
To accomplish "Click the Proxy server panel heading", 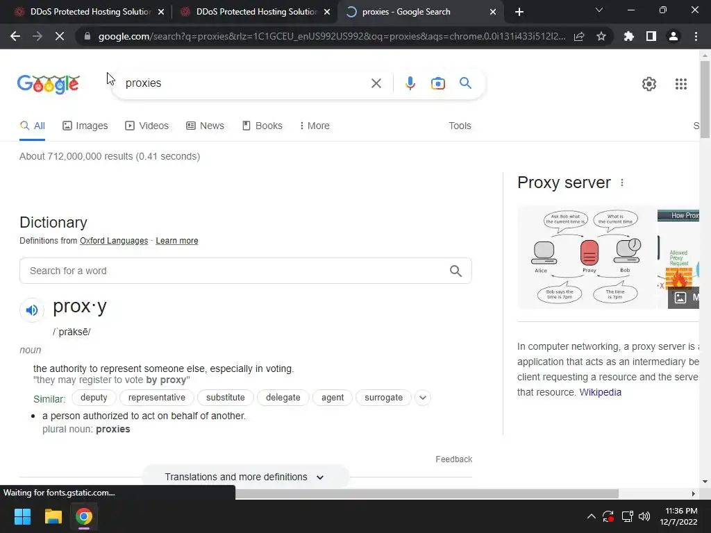I will coord(564,183).
